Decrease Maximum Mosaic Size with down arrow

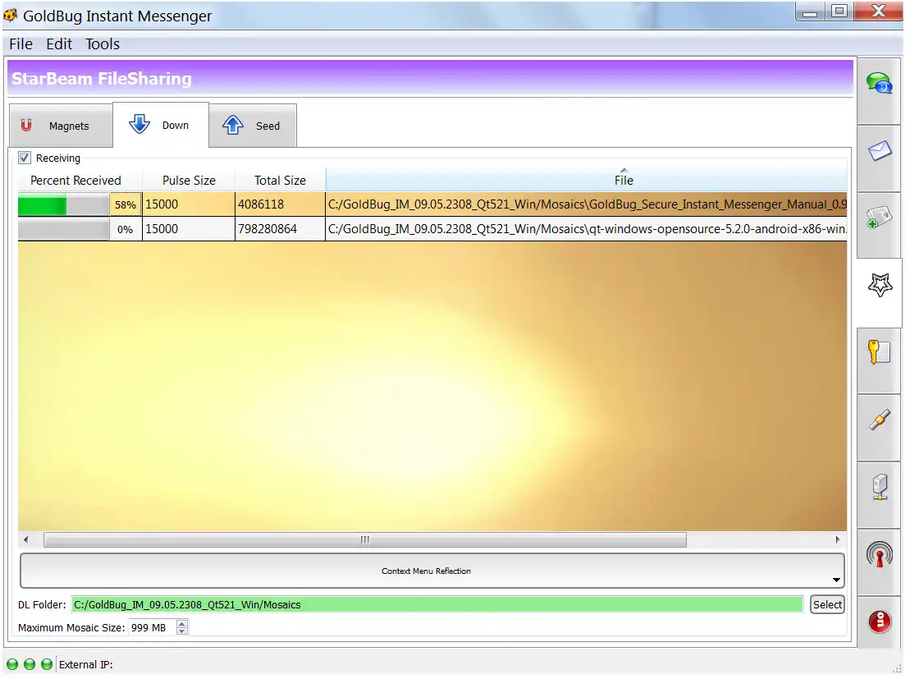182,631
